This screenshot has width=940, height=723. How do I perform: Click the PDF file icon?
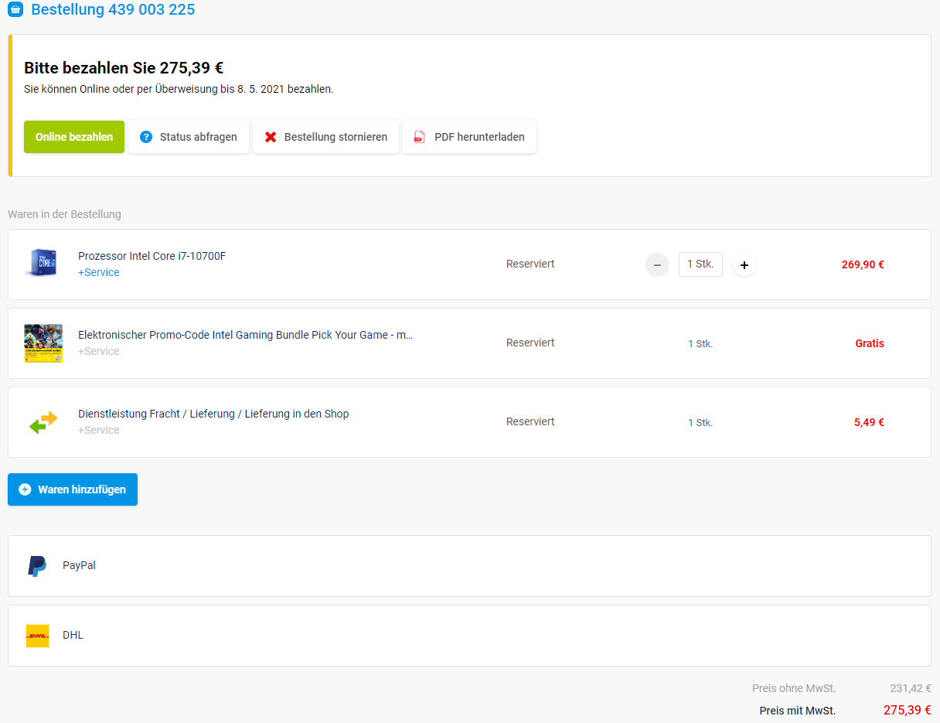point(419,137)
